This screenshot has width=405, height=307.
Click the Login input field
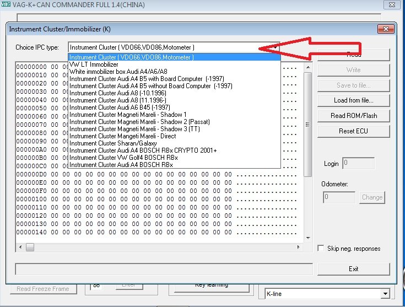(x=358, y=164)
